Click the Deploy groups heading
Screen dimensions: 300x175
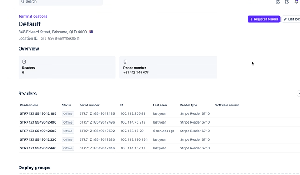34,168
